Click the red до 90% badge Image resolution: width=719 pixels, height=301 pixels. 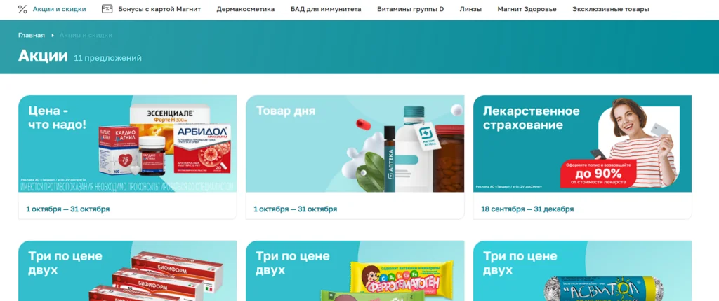coord(598,174)
